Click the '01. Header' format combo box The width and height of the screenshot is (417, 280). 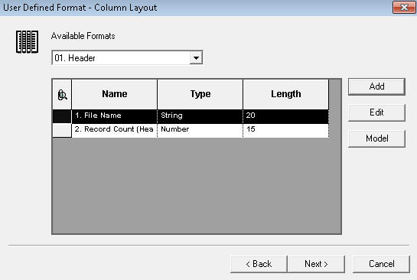(x=127, y=57)
